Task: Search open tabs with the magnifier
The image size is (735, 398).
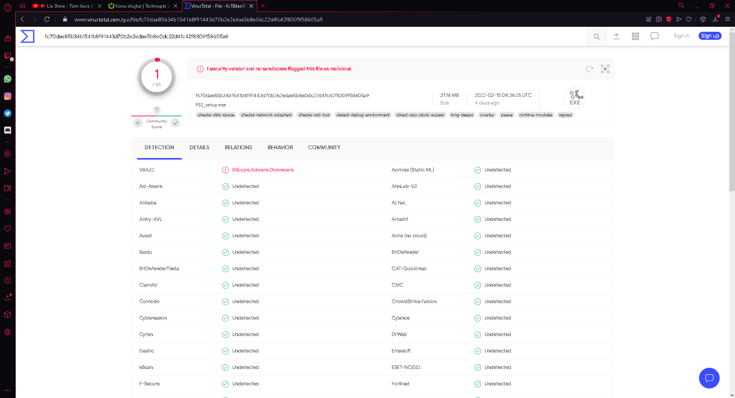Action: tap(681, 6)
